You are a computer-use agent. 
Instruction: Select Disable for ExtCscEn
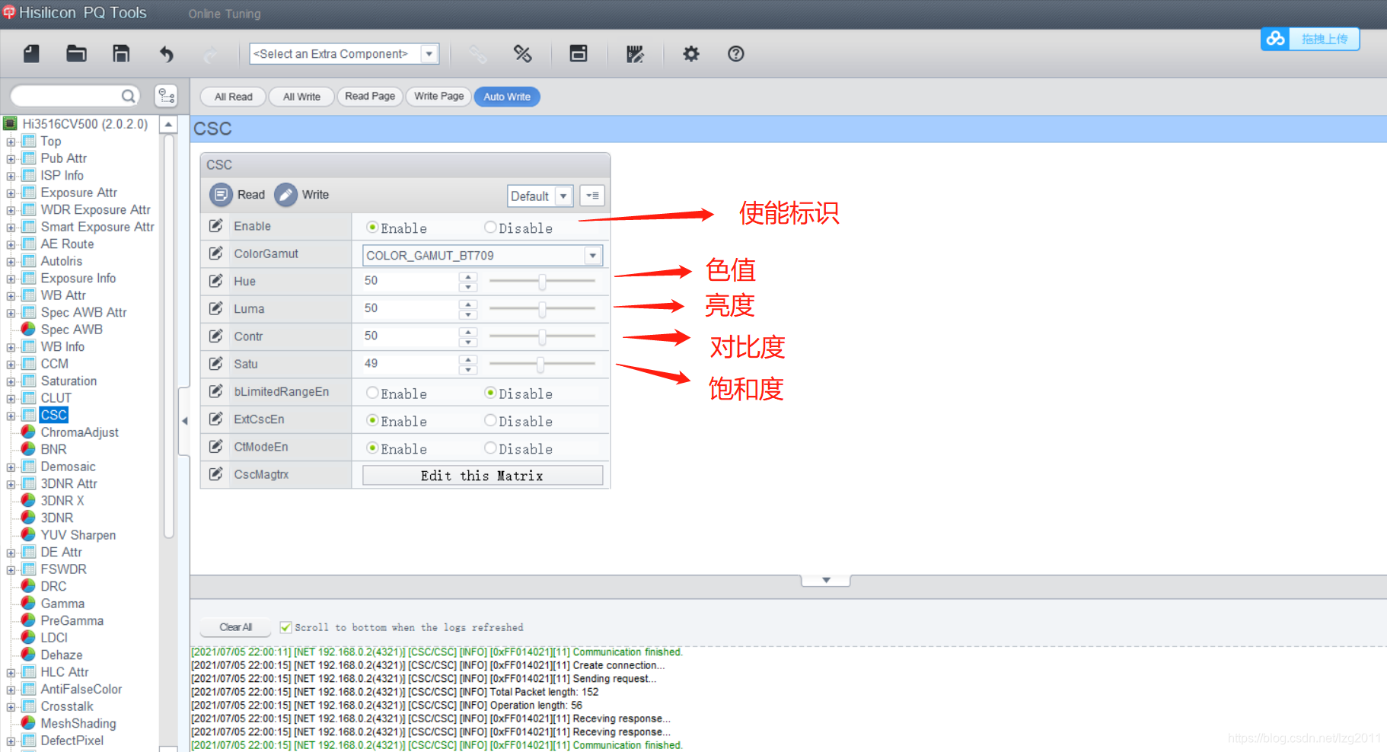(x=490, y=420)
